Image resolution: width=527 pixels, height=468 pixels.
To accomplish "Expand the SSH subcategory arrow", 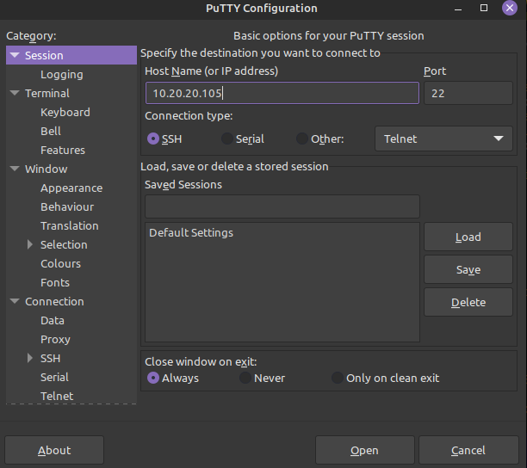I will [30, 358].
